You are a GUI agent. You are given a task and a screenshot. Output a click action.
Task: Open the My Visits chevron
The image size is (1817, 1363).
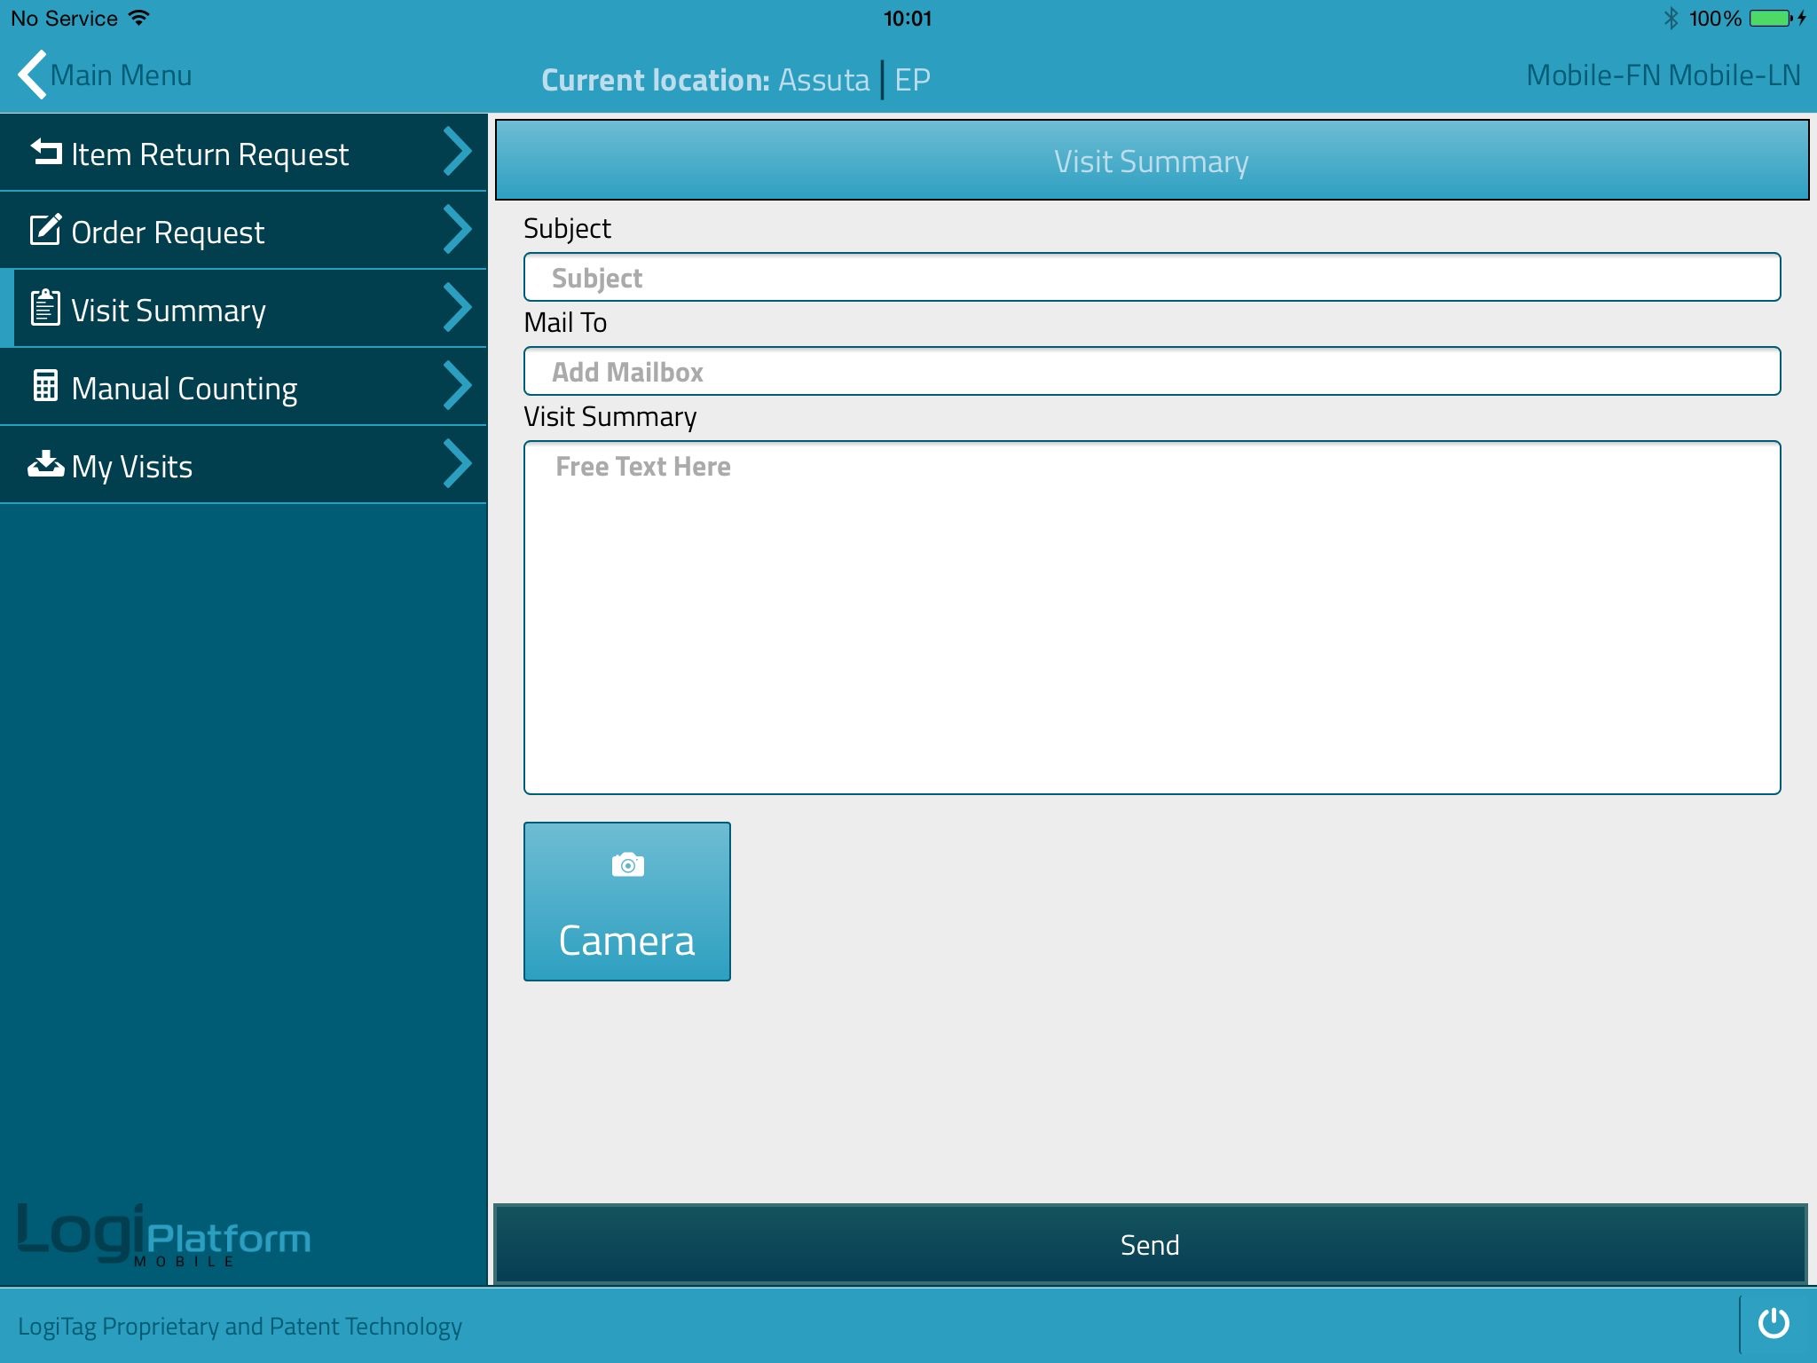click(457, 464)
